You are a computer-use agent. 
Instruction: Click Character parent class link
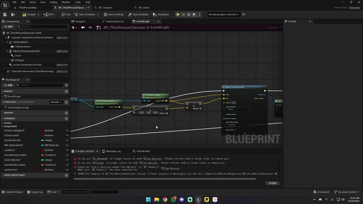coord(354,8)
